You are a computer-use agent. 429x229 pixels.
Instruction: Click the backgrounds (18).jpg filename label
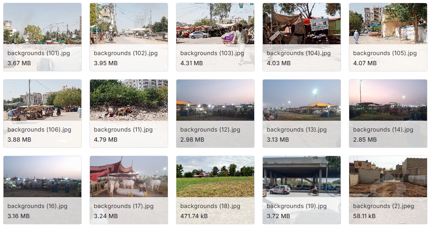pos(210,206)
